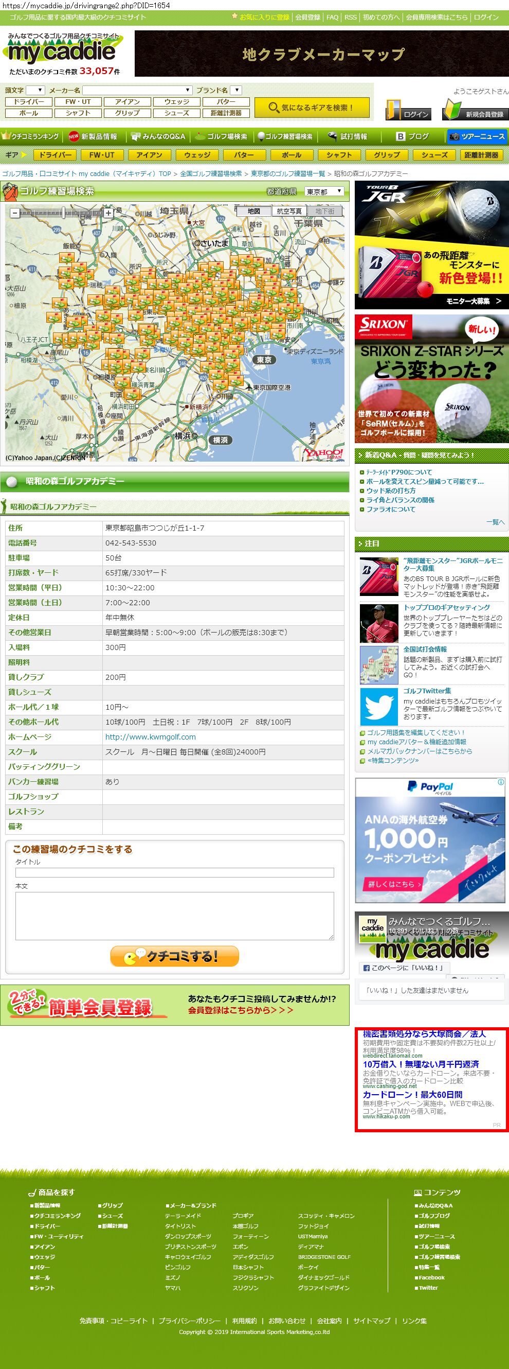Open the 地クラブメーカーマップ banner
This screenshot has width=509, height=1369.
[322, 54]
